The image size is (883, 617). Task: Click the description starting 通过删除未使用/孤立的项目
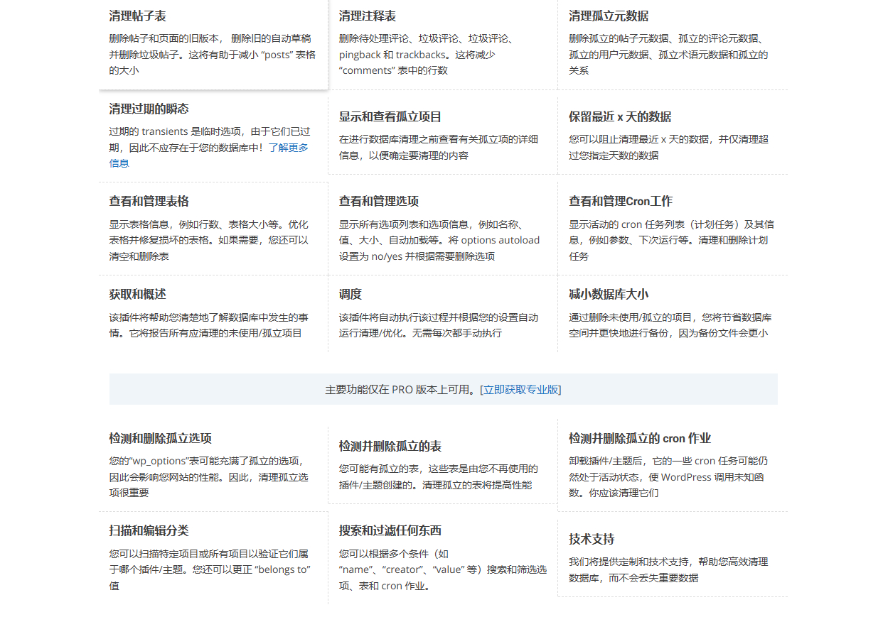[670, 325]
